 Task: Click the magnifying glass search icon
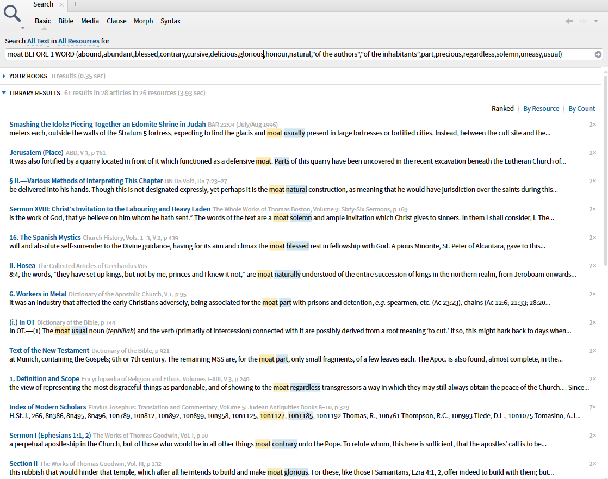click(x=12, y=13)
